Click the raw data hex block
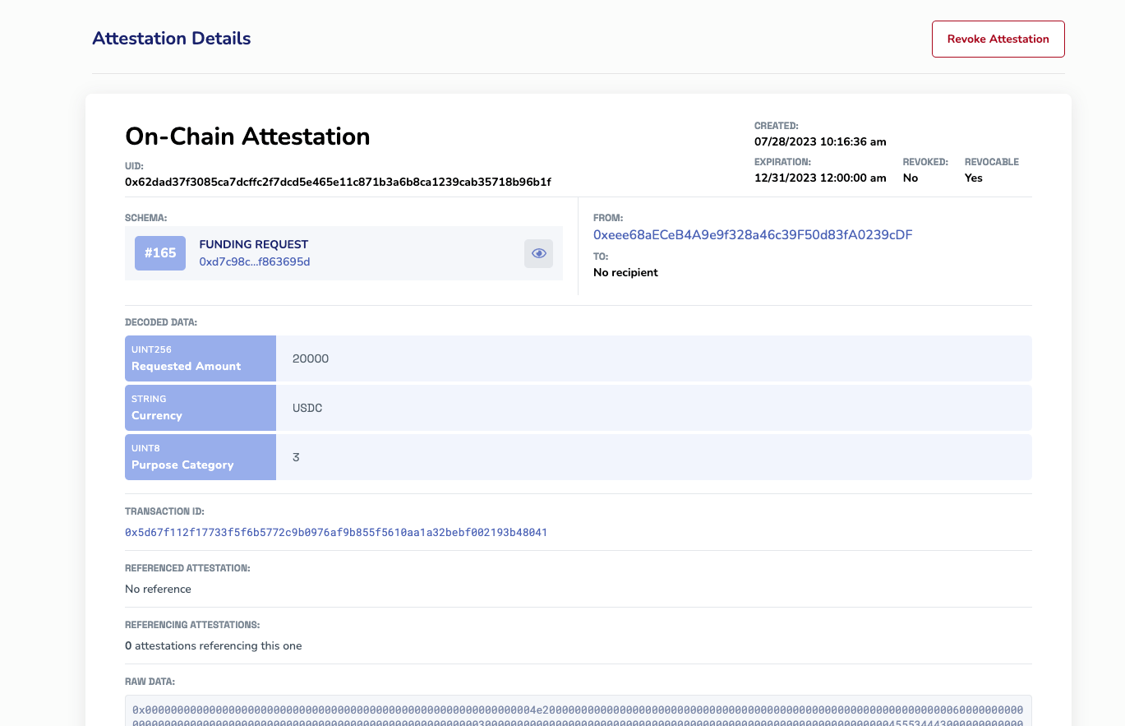1125x726 pixels. (x=579, y=711)
